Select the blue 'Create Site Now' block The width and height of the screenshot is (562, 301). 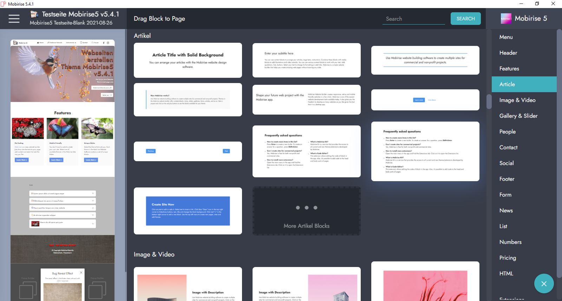tap(188, 211)
